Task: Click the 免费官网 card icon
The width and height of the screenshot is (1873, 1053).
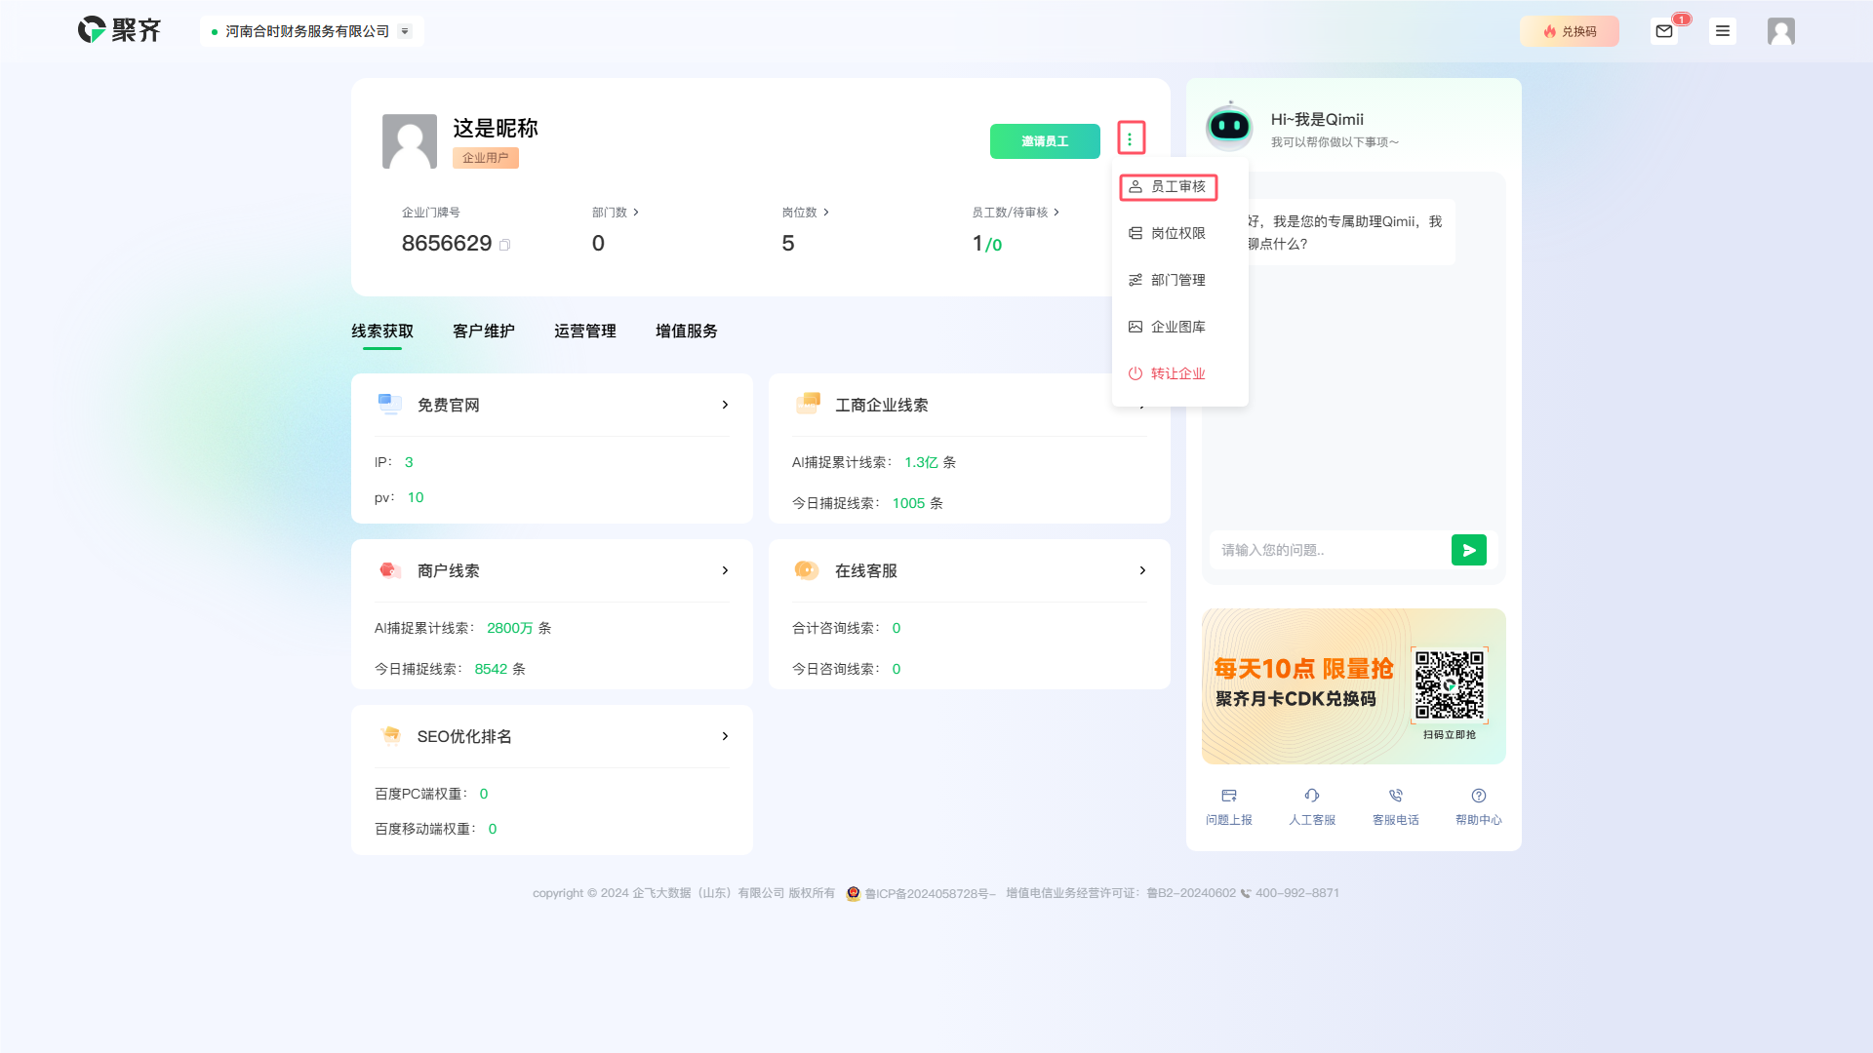Action: click(389, 404)
